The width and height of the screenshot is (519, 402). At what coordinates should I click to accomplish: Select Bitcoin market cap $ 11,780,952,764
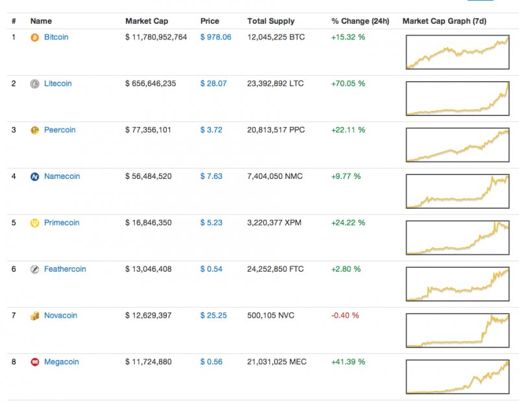(156, 37)
